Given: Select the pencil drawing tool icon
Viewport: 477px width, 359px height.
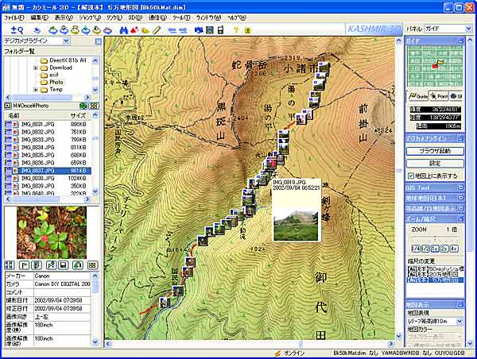Looking at the screenshot, I should 157,30.
